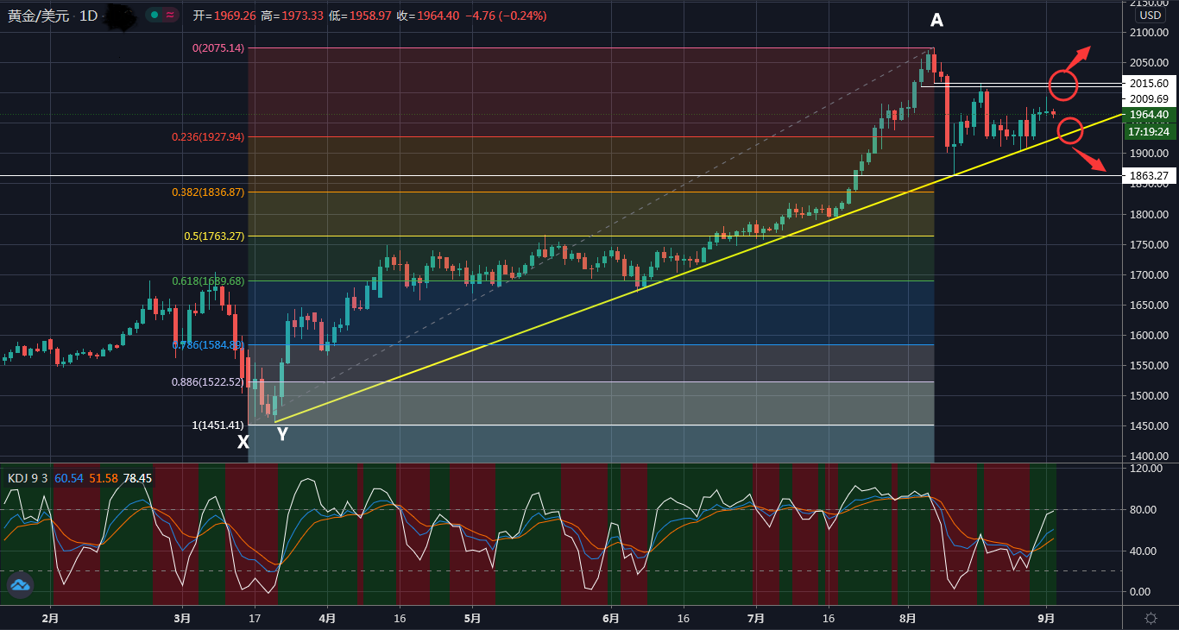The image size is (1179, 630).
Task: Select the downward-pointing red arrow drawing
Action: (1091, 160)
